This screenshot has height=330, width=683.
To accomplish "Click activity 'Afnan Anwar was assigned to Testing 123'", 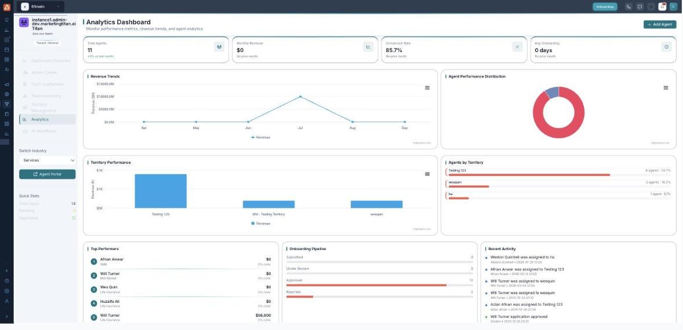I will [527, 269].
